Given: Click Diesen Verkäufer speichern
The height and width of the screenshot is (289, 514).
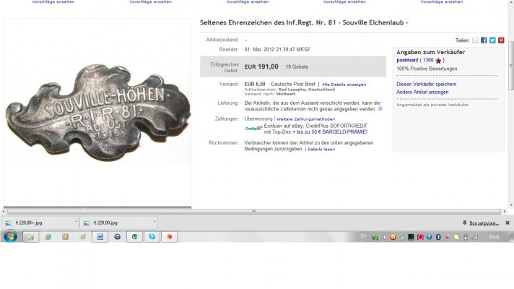Looking at the screenshot, I should pyautogui.click(x=426, y=84).
